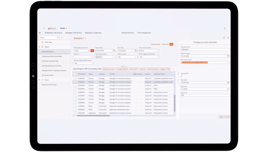Screen dimensions: 271x152
Task: Open the Document status dropdown arrow
Action: (x=114, y=57)
